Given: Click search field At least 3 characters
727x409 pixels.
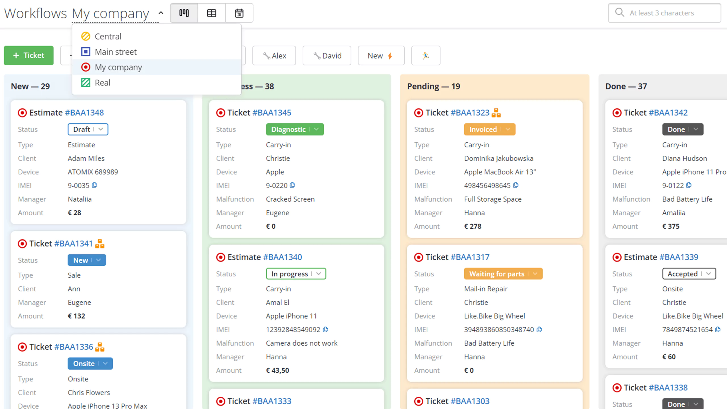Looking at the screenshot, I should [665, 13].
